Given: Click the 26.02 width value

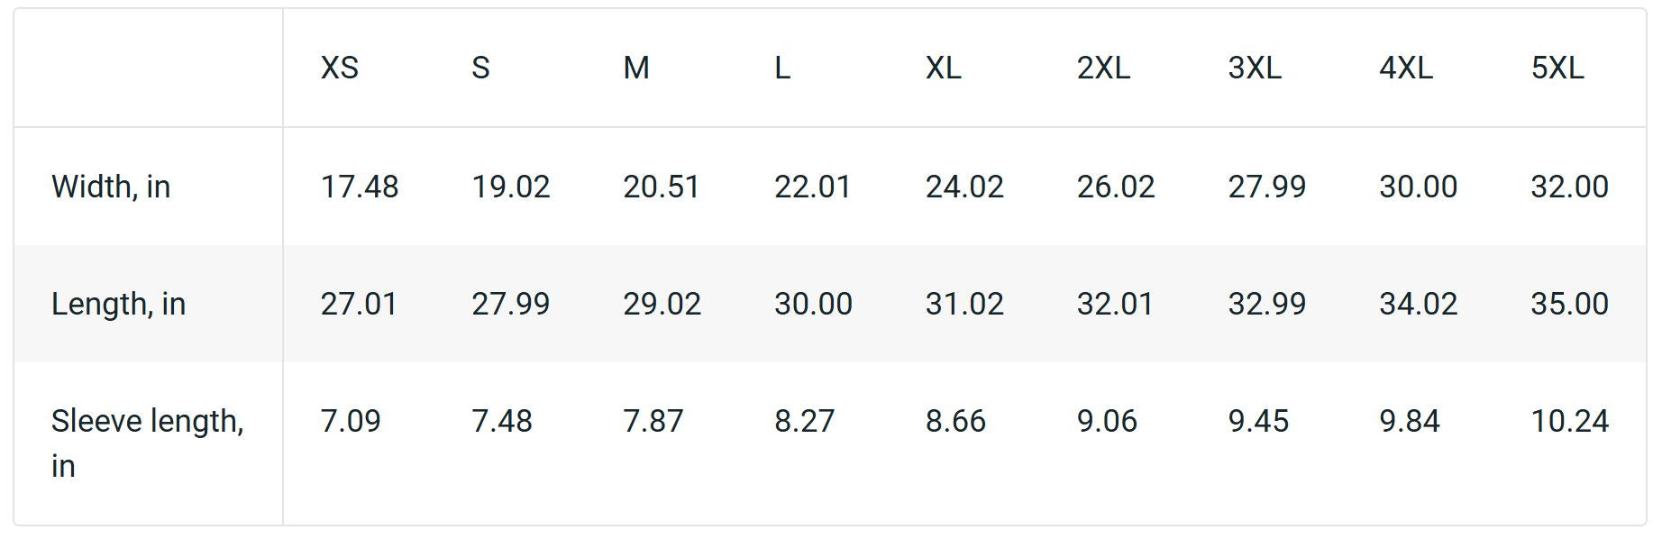Looking at the screenshot, I should (x=1116, y=187).
